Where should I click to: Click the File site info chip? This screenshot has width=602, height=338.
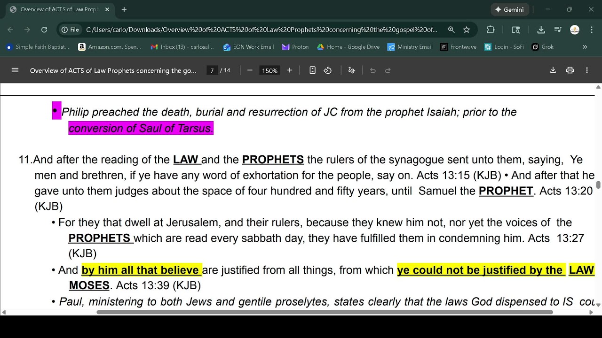coord(70,30)
